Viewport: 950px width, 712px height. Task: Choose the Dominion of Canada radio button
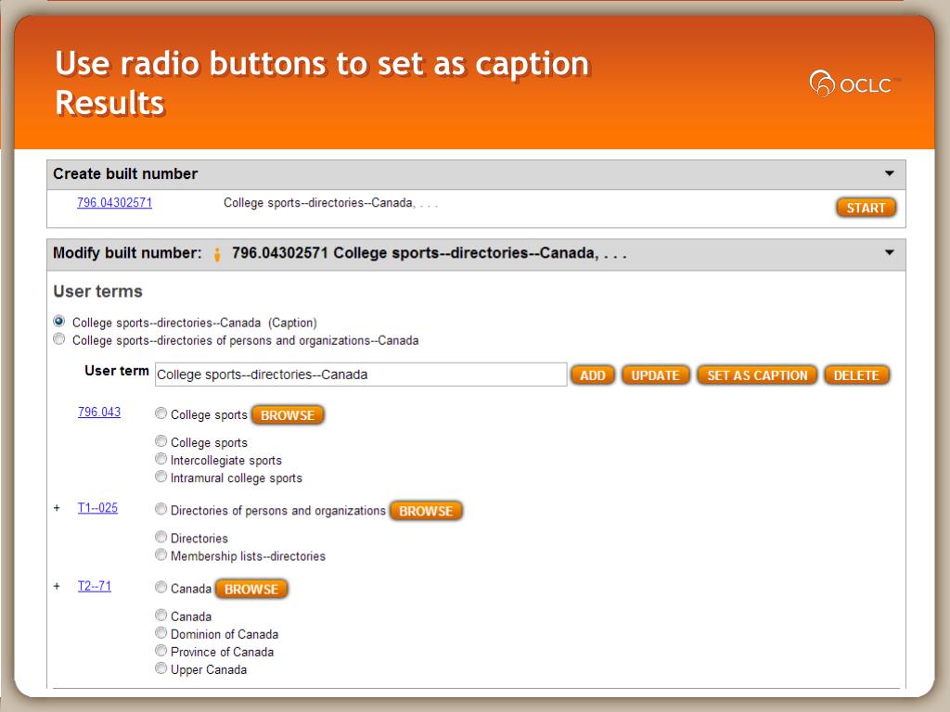[x=160, y=632]
